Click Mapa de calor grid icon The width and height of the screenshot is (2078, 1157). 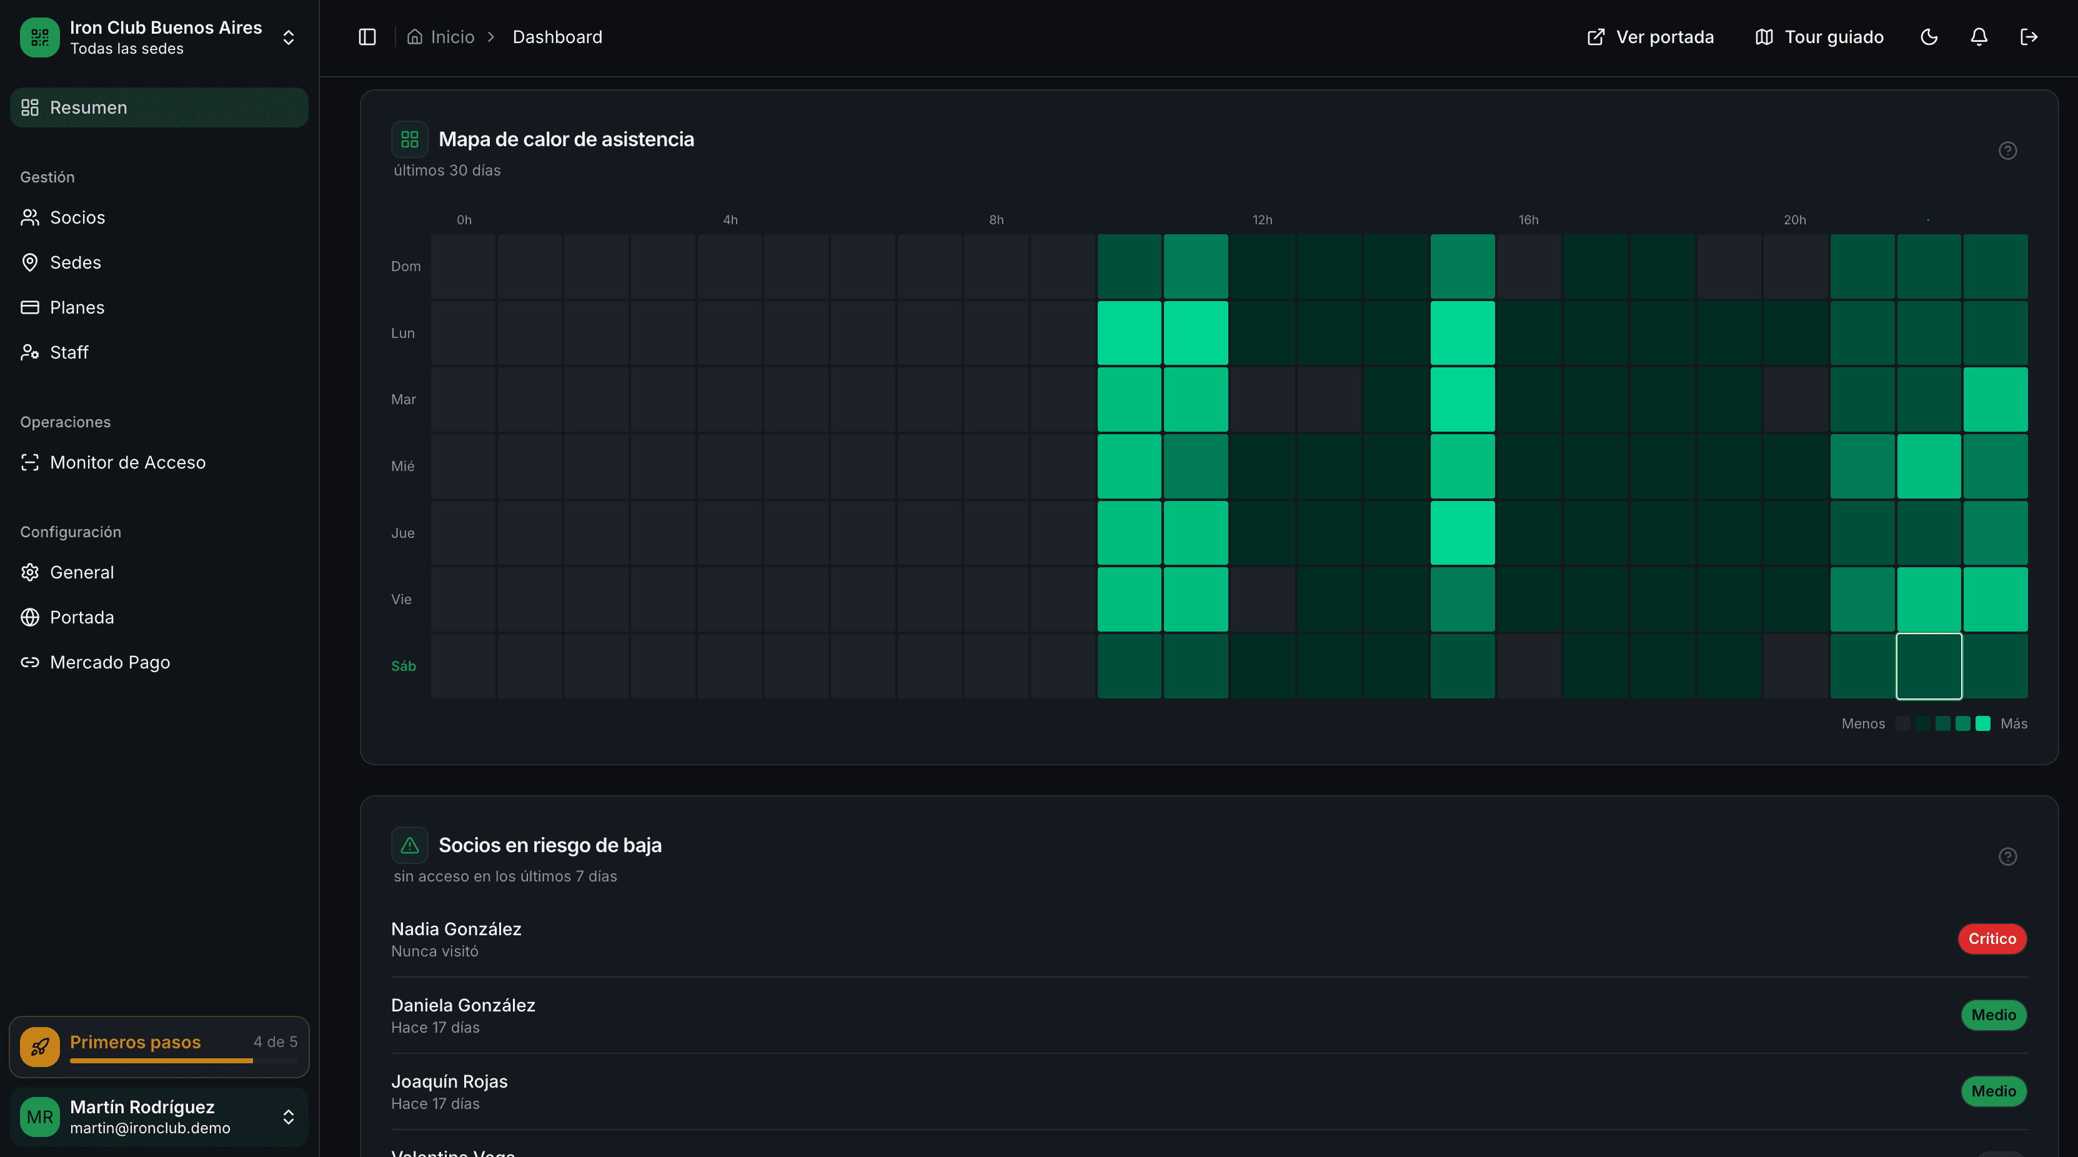[x=410, y=139]
